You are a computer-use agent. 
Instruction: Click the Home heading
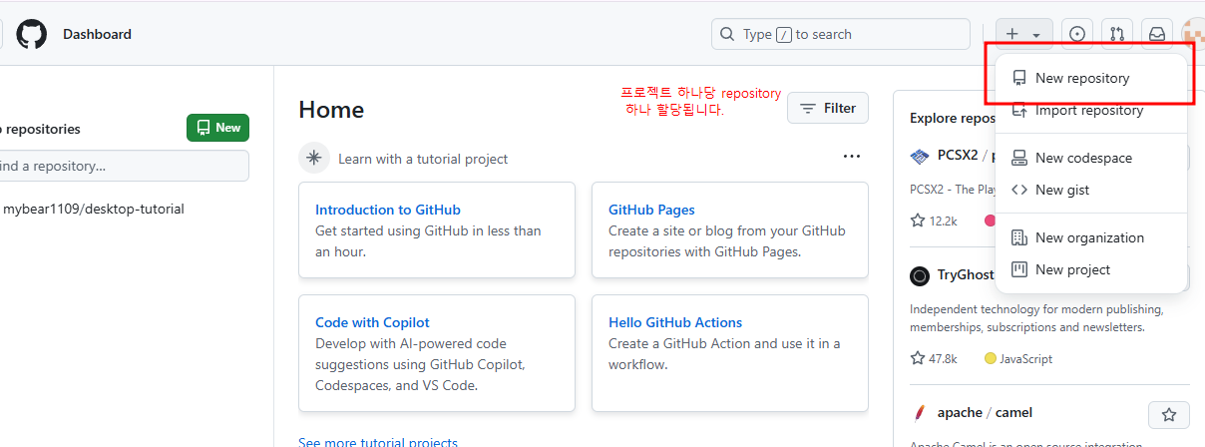(x=331, y=110)
